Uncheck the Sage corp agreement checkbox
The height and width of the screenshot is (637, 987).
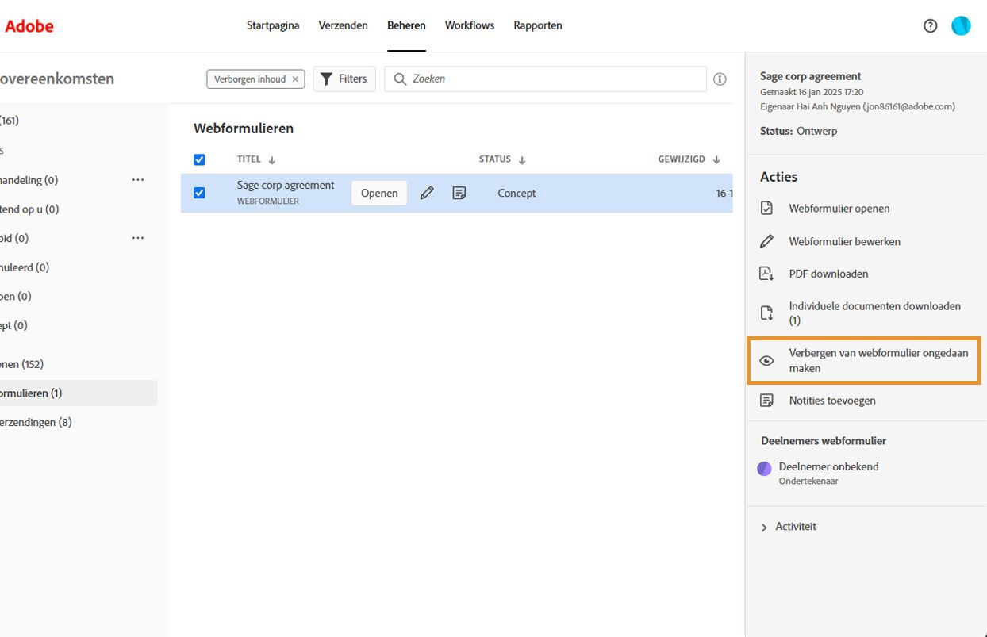click(199, 193)
